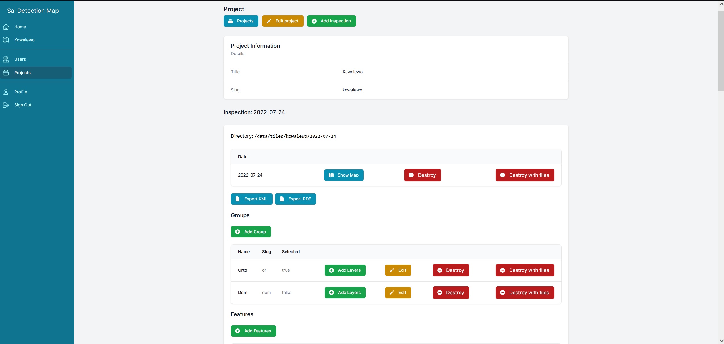Screen dimensions: 724x344
Task: Click the Add Inspection button label
Action: 336,21
